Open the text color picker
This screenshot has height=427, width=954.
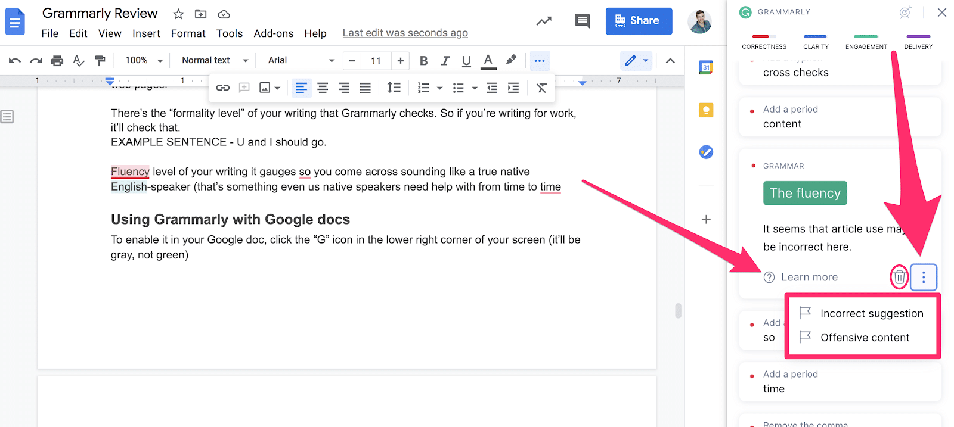(488, 60)
